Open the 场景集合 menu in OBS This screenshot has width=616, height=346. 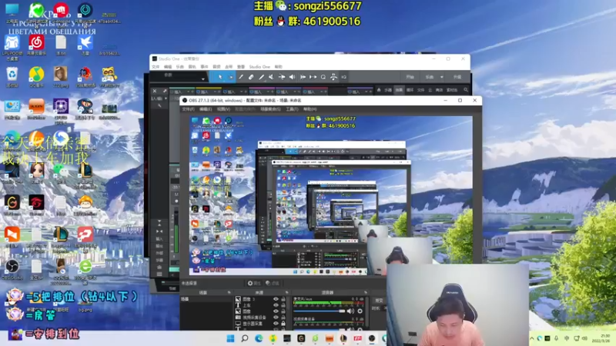coord(270,109)
